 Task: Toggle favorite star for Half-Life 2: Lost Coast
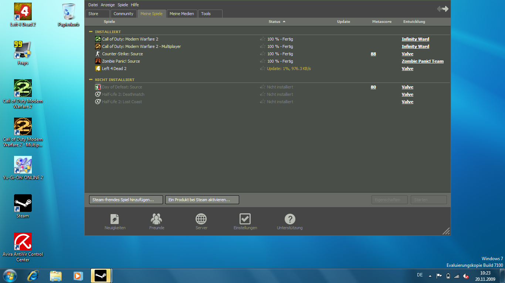(x=263, y=102)
